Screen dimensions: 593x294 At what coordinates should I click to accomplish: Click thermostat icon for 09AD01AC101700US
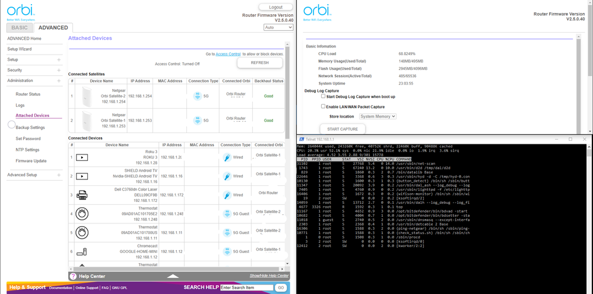tap(82, 233)
